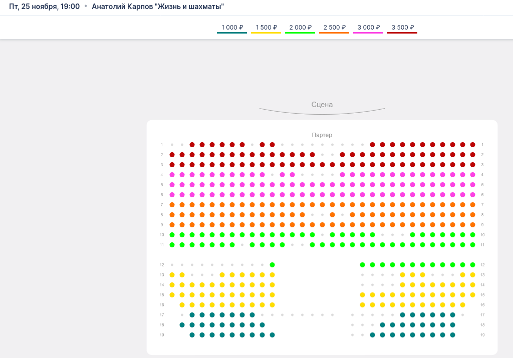Choose the leftmost teal seat in row 19
Image resolution: width=513 pixels, height=358 pixels.
(192, 335)
